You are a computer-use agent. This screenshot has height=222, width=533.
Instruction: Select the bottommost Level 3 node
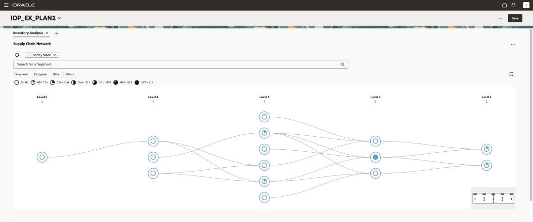(x=265, y=198)
